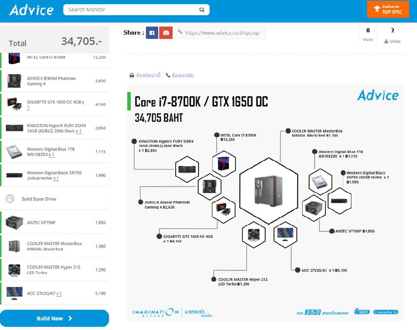Screen dimensions: 417x330
Task: Click the phone icon for callback
Action: 168,75
